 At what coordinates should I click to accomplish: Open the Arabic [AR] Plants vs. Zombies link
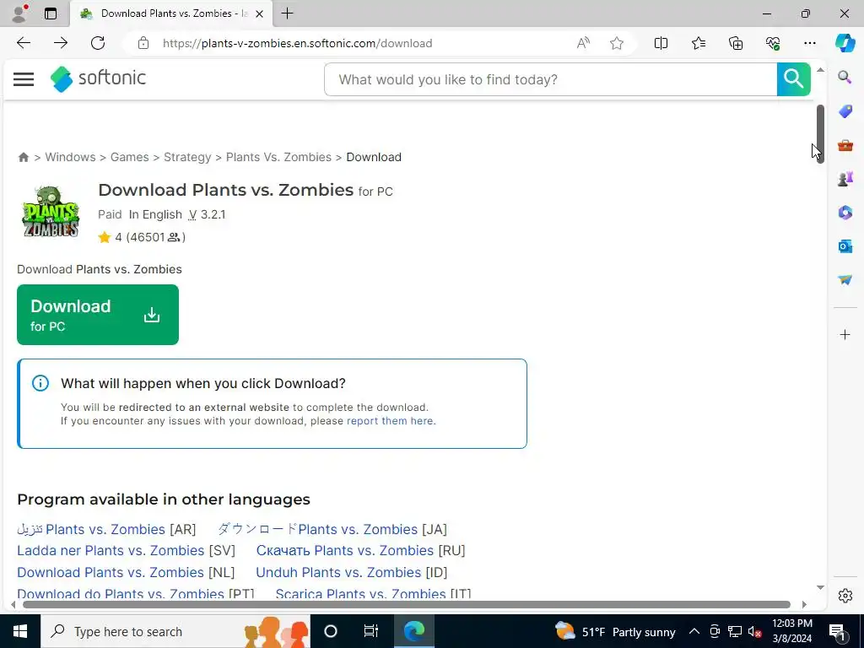(x=106, y=529)
